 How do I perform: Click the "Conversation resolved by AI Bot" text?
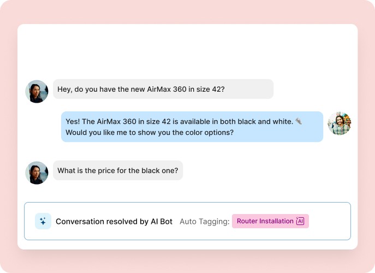[x=114, y=222]
